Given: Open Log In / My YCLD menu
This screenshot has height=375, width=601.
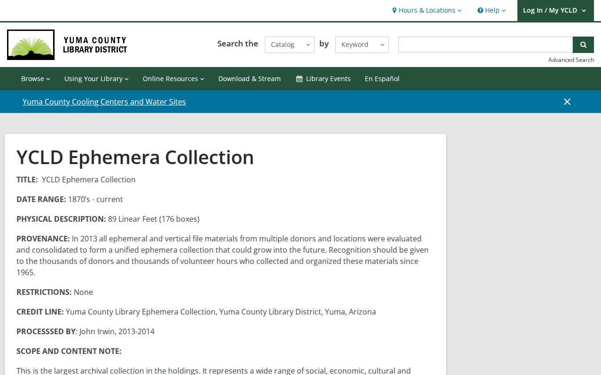Looking at the screenshot, I should tap(555, 10).
